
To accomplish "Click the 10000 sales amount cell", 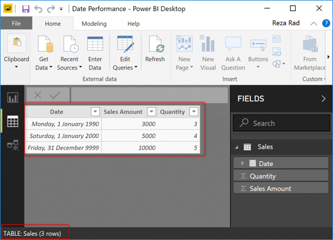I will coord(130,147).
